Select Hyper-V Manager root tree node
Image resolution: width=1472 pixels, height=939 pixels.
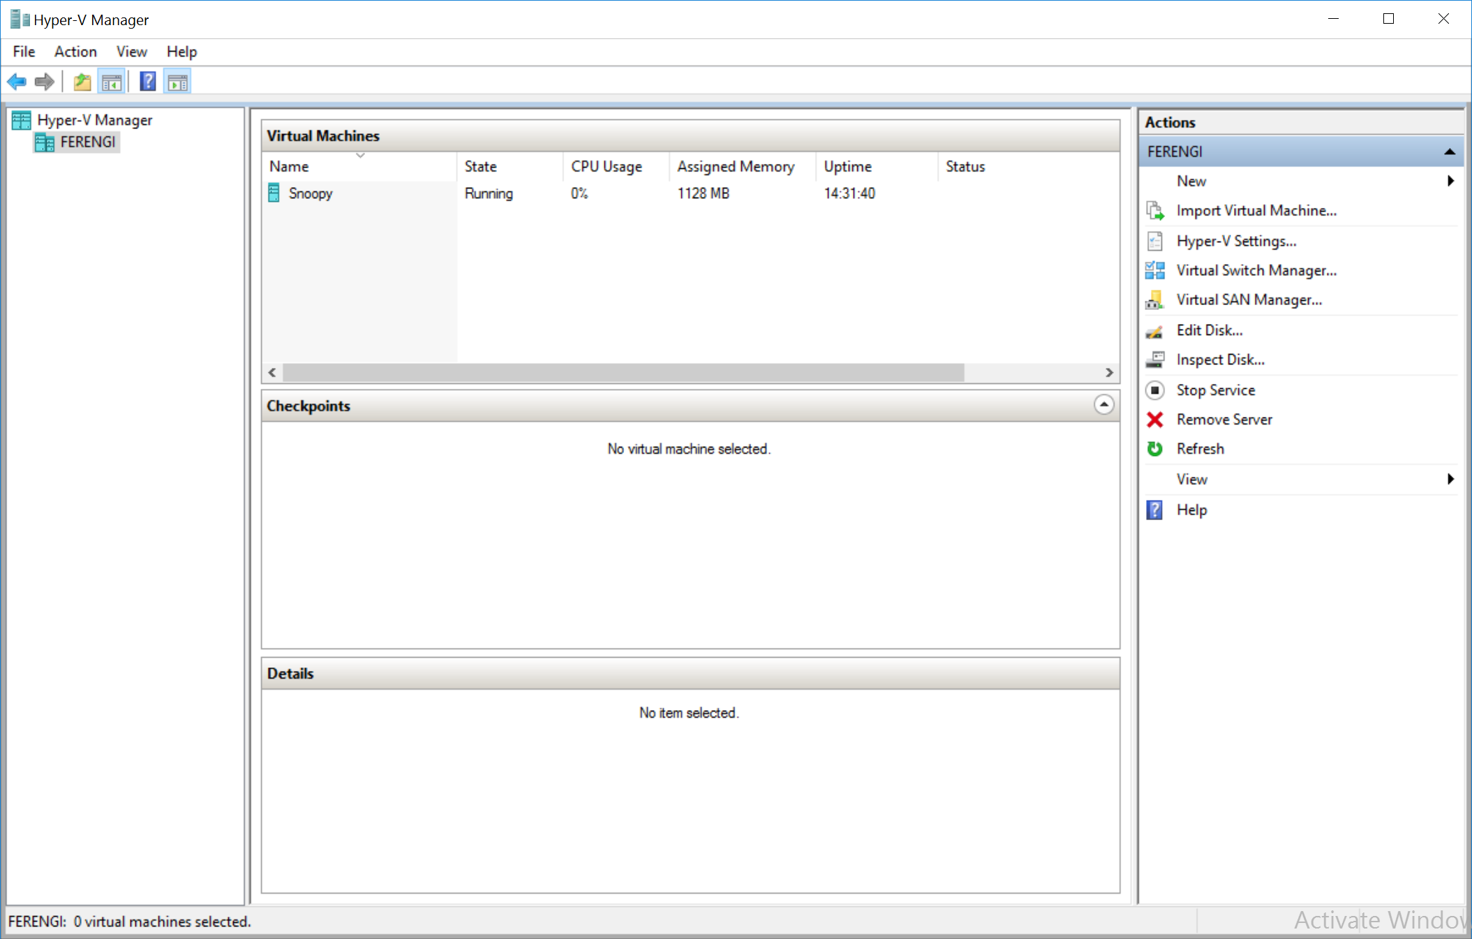tap(94, 120)
